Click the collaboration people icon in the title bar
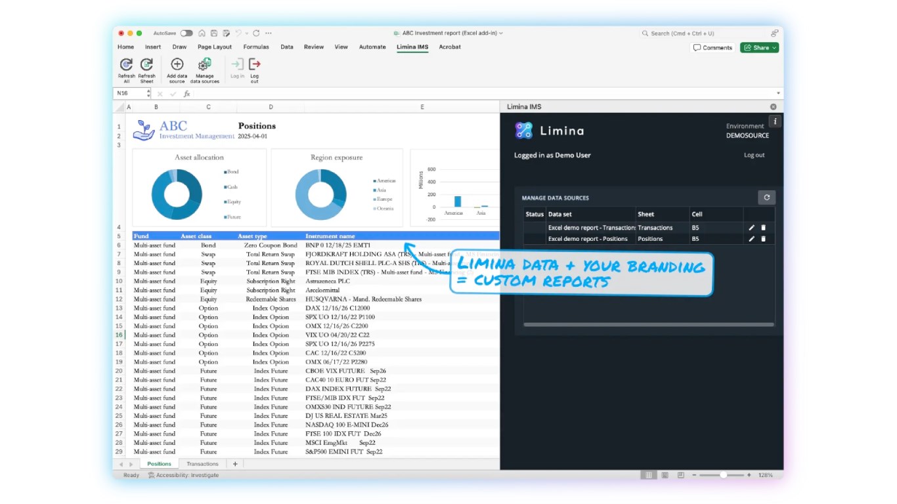The height and width of the screenshot is (504, 897). (775, 33)
